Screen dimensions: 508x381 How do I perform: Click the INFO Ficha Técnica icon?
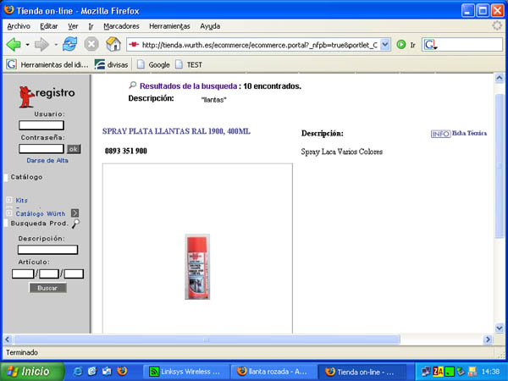440,134
